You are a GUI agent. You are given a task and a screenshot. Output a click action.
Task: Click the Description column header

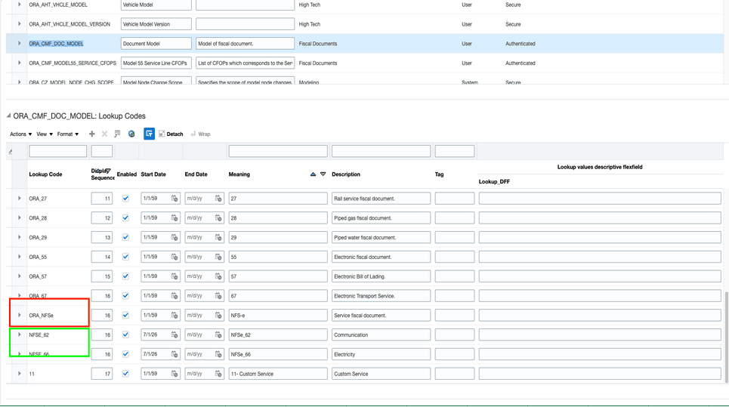pos(346,174)
